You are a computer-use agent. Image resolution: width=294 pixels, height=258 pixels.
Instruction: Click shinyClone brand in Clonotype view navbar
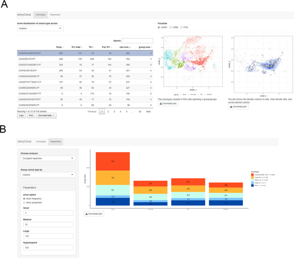24,15
